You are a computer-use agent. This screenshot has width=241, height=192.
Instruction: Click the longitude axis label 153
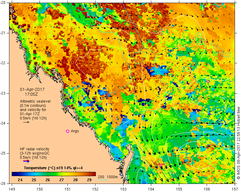[123, 189]
